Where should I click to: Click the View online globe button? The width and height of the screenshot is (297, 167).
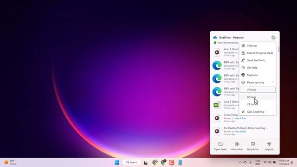click(237, 146)
